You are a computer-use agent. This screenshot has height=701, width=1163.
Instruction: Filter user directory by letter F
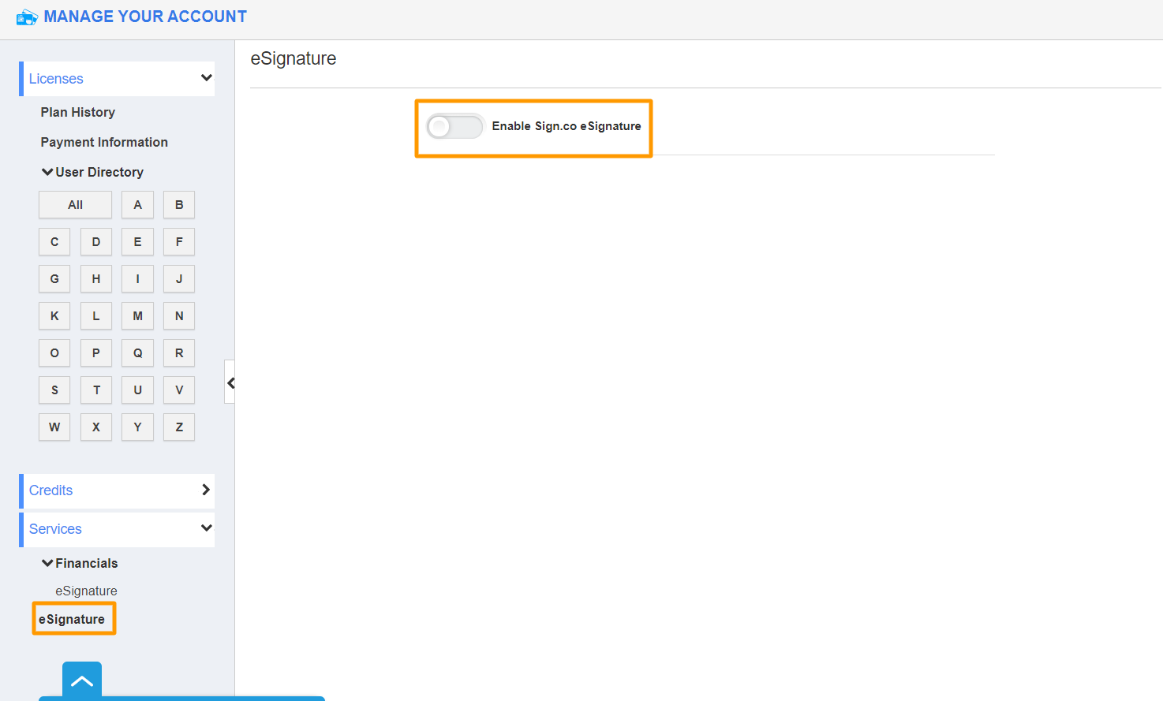point(179,242)
